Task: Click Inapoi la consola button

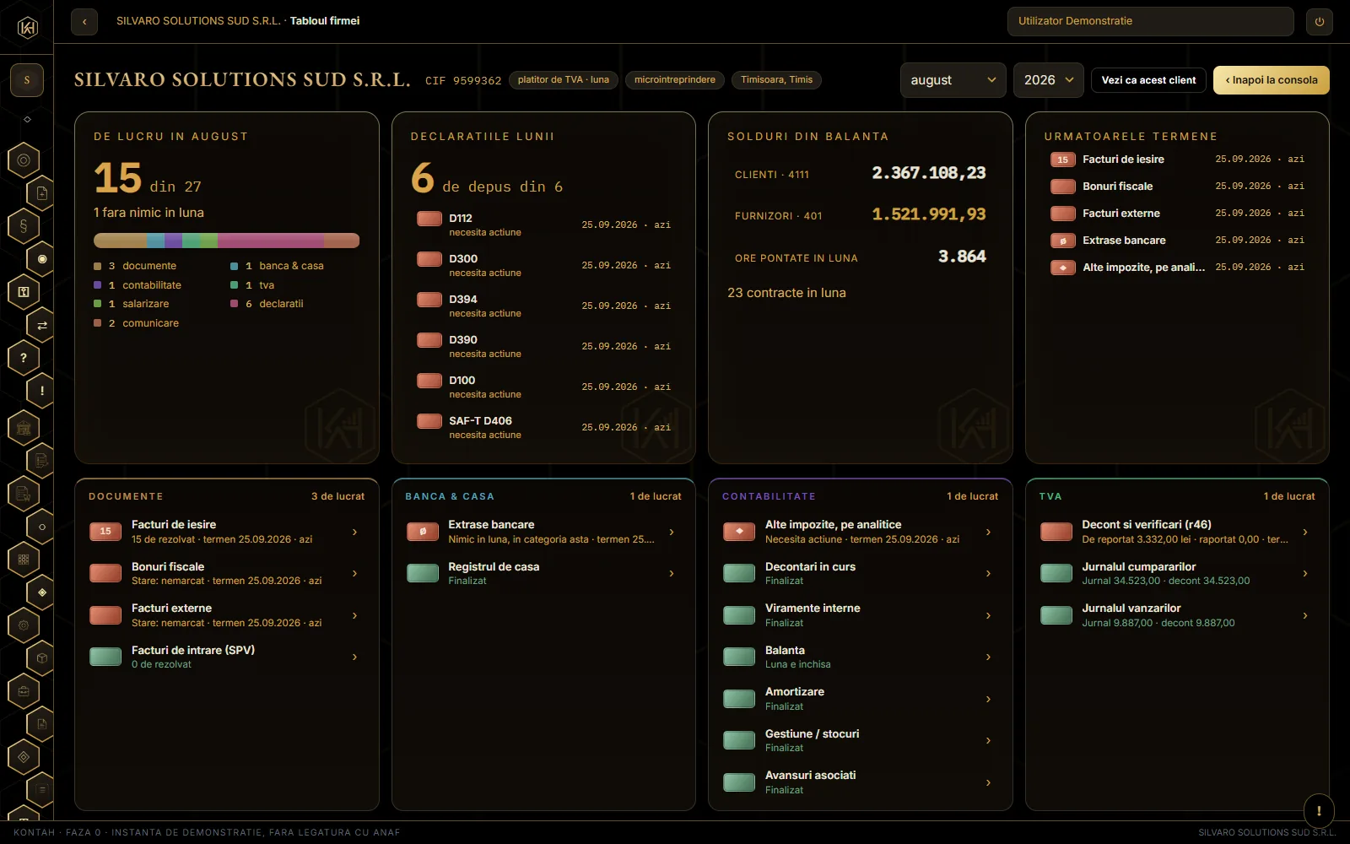Action: (x=1272, y=80)
